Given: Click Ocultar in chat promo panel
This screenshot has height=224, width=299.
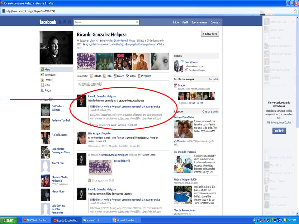Looking at the screenshot, I should [x=287, y=123].
